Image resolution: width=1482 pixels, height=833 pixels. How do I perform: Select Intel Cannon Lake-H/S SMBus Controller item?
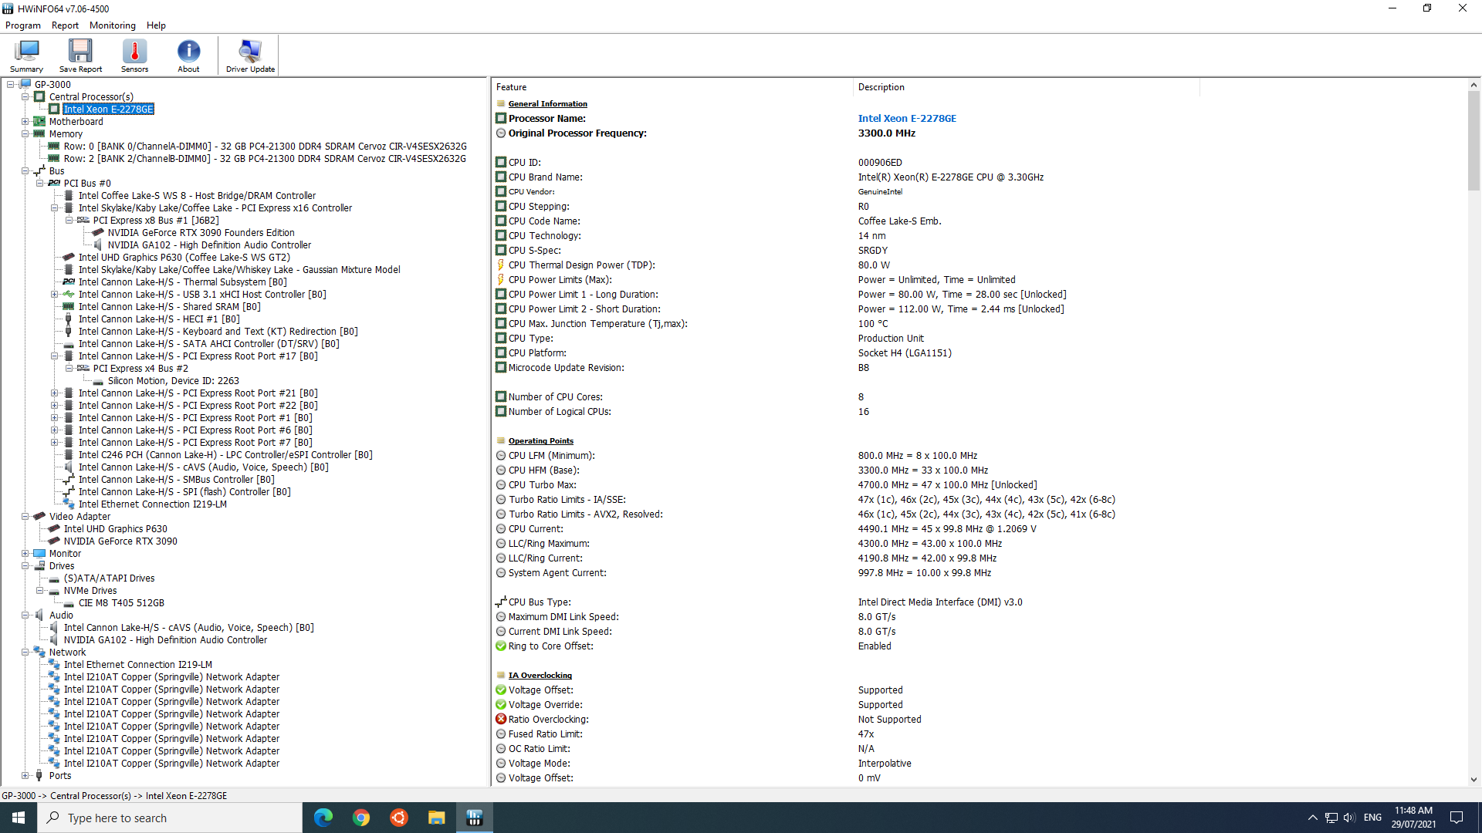176,479
